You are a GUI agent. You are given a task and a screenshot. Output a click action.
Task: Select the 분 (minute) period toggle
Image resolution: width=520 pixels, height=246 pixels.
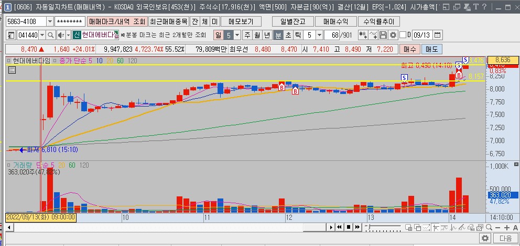pyautogui.click(x=278, y=35)
